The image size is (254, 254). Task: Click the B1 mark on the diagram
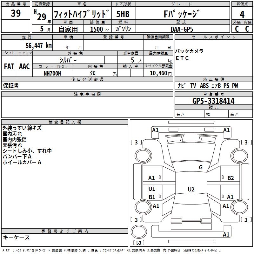click(x=152, y=197)
